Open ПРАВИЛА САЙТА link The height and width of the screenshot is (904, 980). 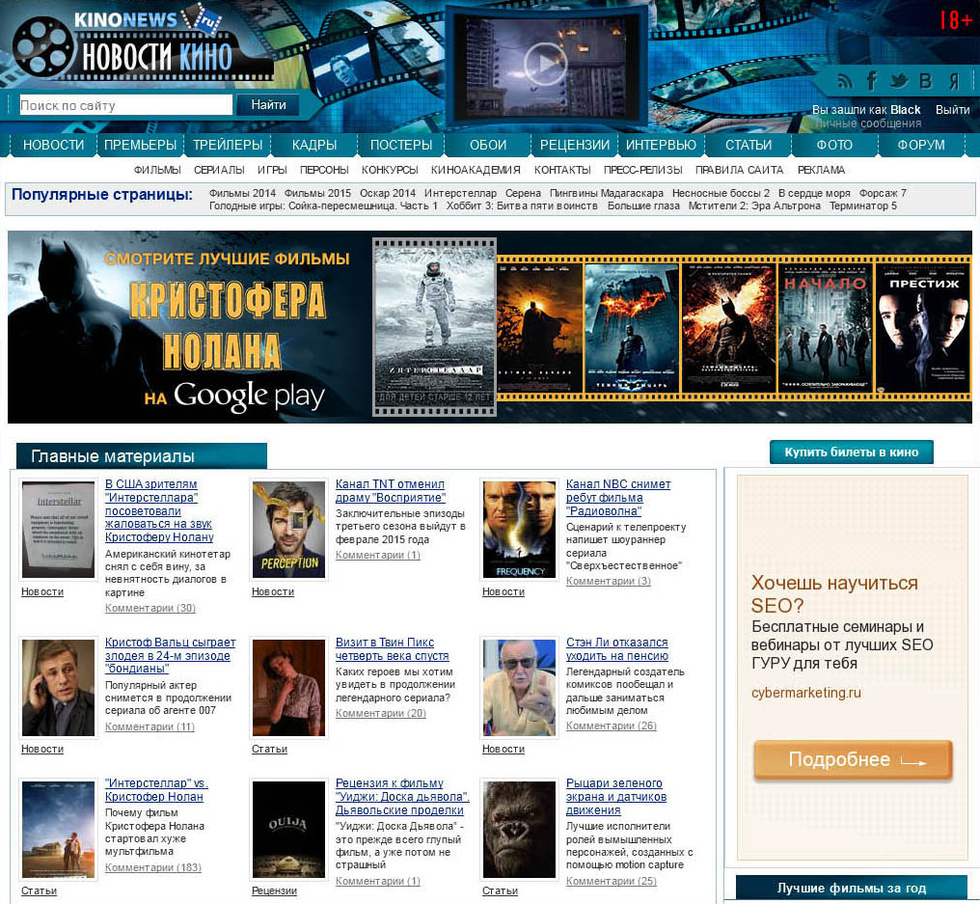coord(740,170)
